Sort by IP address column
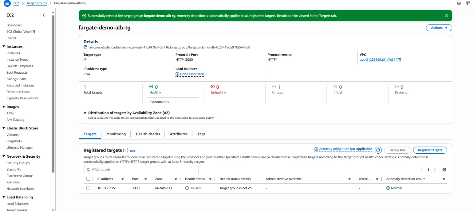 click(x=123, y=179)
